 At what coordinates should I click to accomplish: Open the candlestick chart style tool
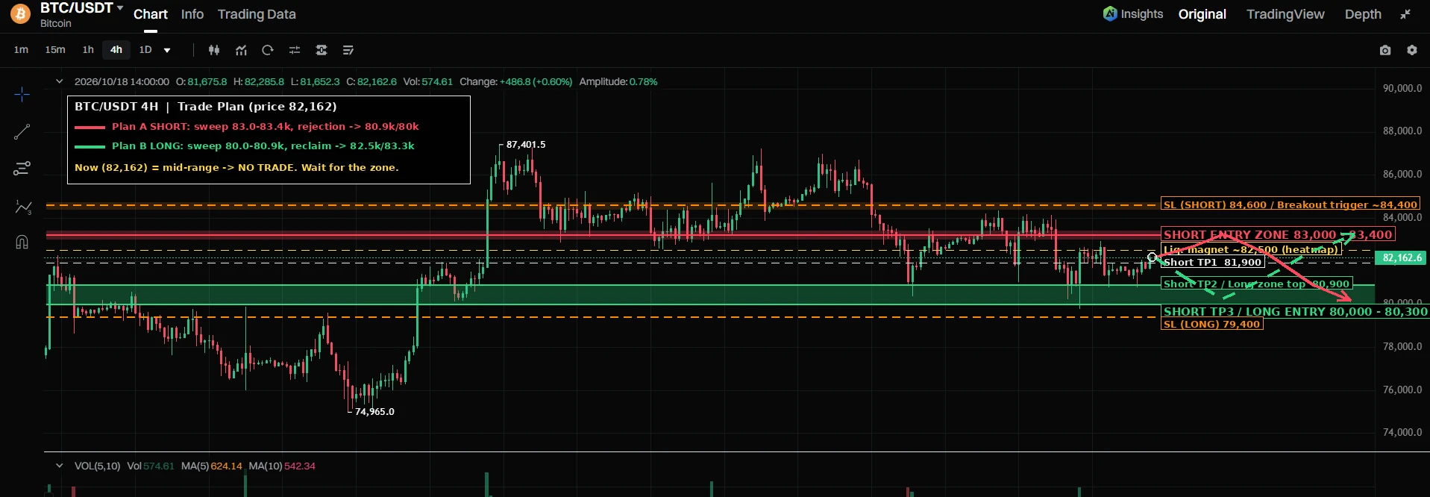click(214, 50)
